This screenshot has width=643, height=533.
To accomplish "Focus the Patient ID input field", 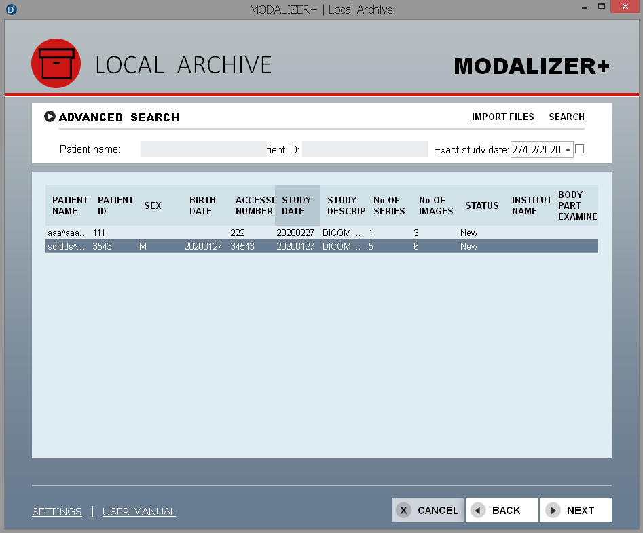I will point(365,149).
